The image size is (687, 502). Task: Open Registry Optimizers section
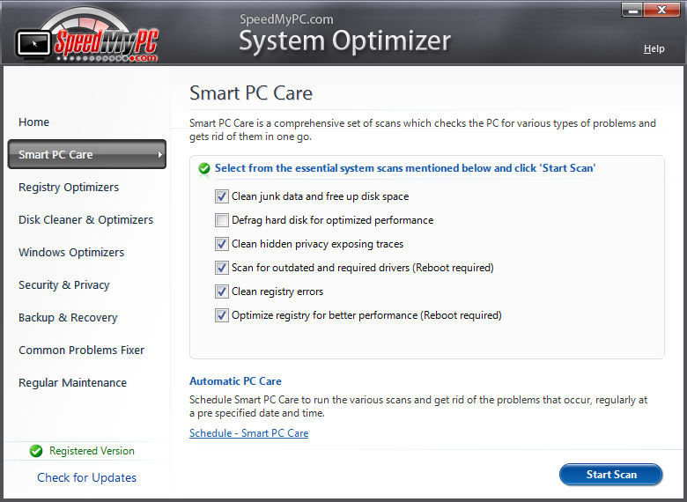click(x=69, y=188)
